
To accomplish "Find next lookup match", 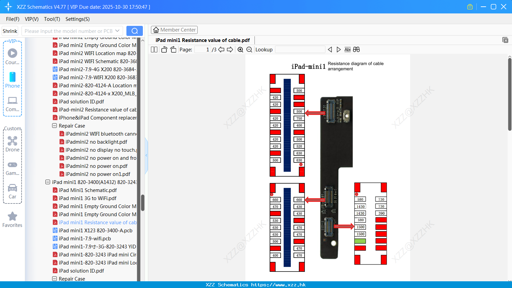I will [x=339, y=49].
